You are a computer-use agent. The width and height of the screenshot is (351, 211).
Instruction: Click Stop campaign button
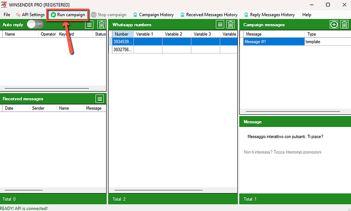108,15
